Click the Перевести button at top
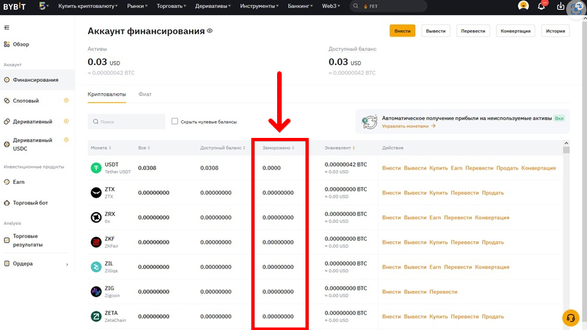This screenshot has height=330, width=587. click(x=473, y=31)
